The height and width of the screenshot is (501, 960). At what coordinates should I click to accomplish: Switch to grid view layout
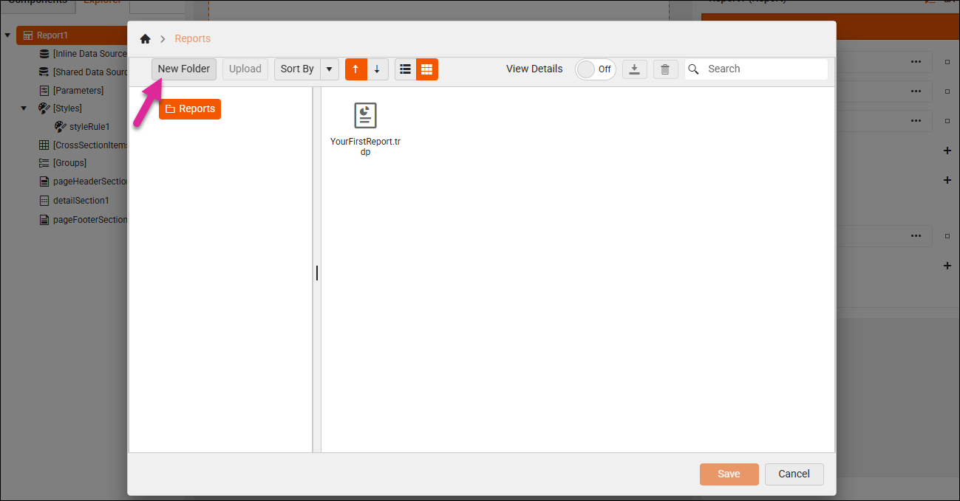tap(427, 69)
